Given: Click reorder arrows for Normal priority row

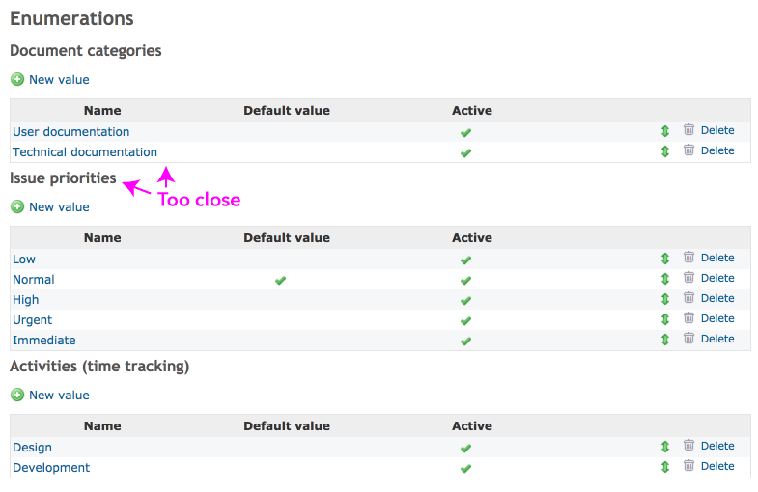Looking at the screenshot, I should (665, 279).
